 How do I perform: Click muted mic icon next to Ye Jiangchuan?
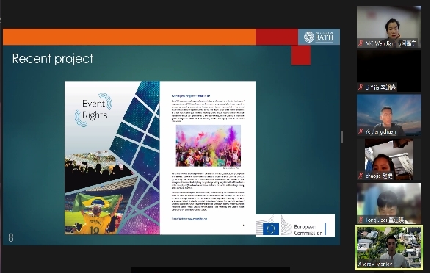pos(361,131)
